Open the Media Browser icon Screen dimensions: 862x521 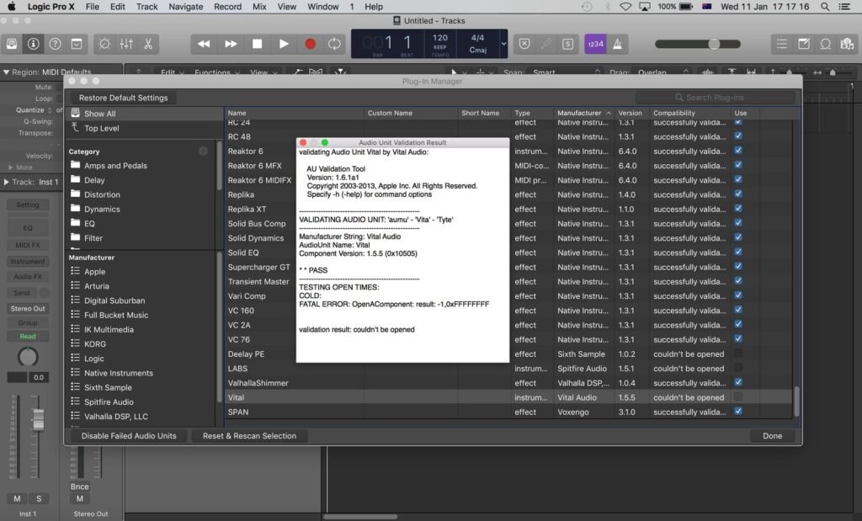pos(847,44)
